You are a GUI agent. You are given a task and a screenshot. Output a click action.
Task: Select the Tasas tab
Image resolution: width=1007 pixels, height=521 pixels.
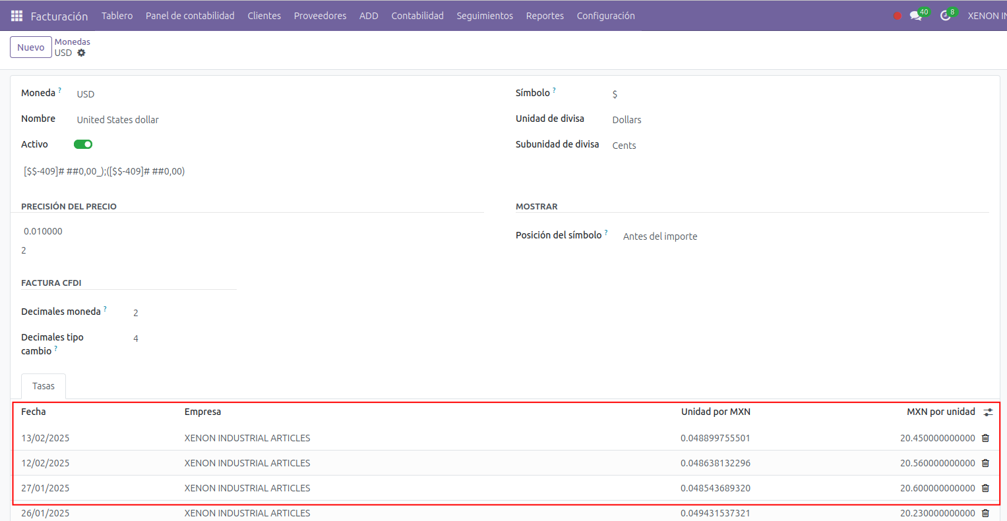(44, 386)
